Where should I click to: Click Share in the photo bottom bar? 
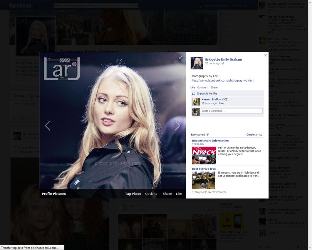pyautogui.click(x=167, y=194)
